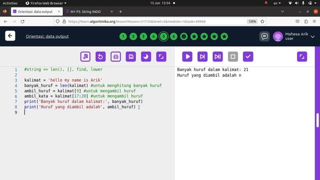Image resolution: width=320 pixels, height=180 pixels.
Task: Step to next line of execution
Action: coord(202,56)
